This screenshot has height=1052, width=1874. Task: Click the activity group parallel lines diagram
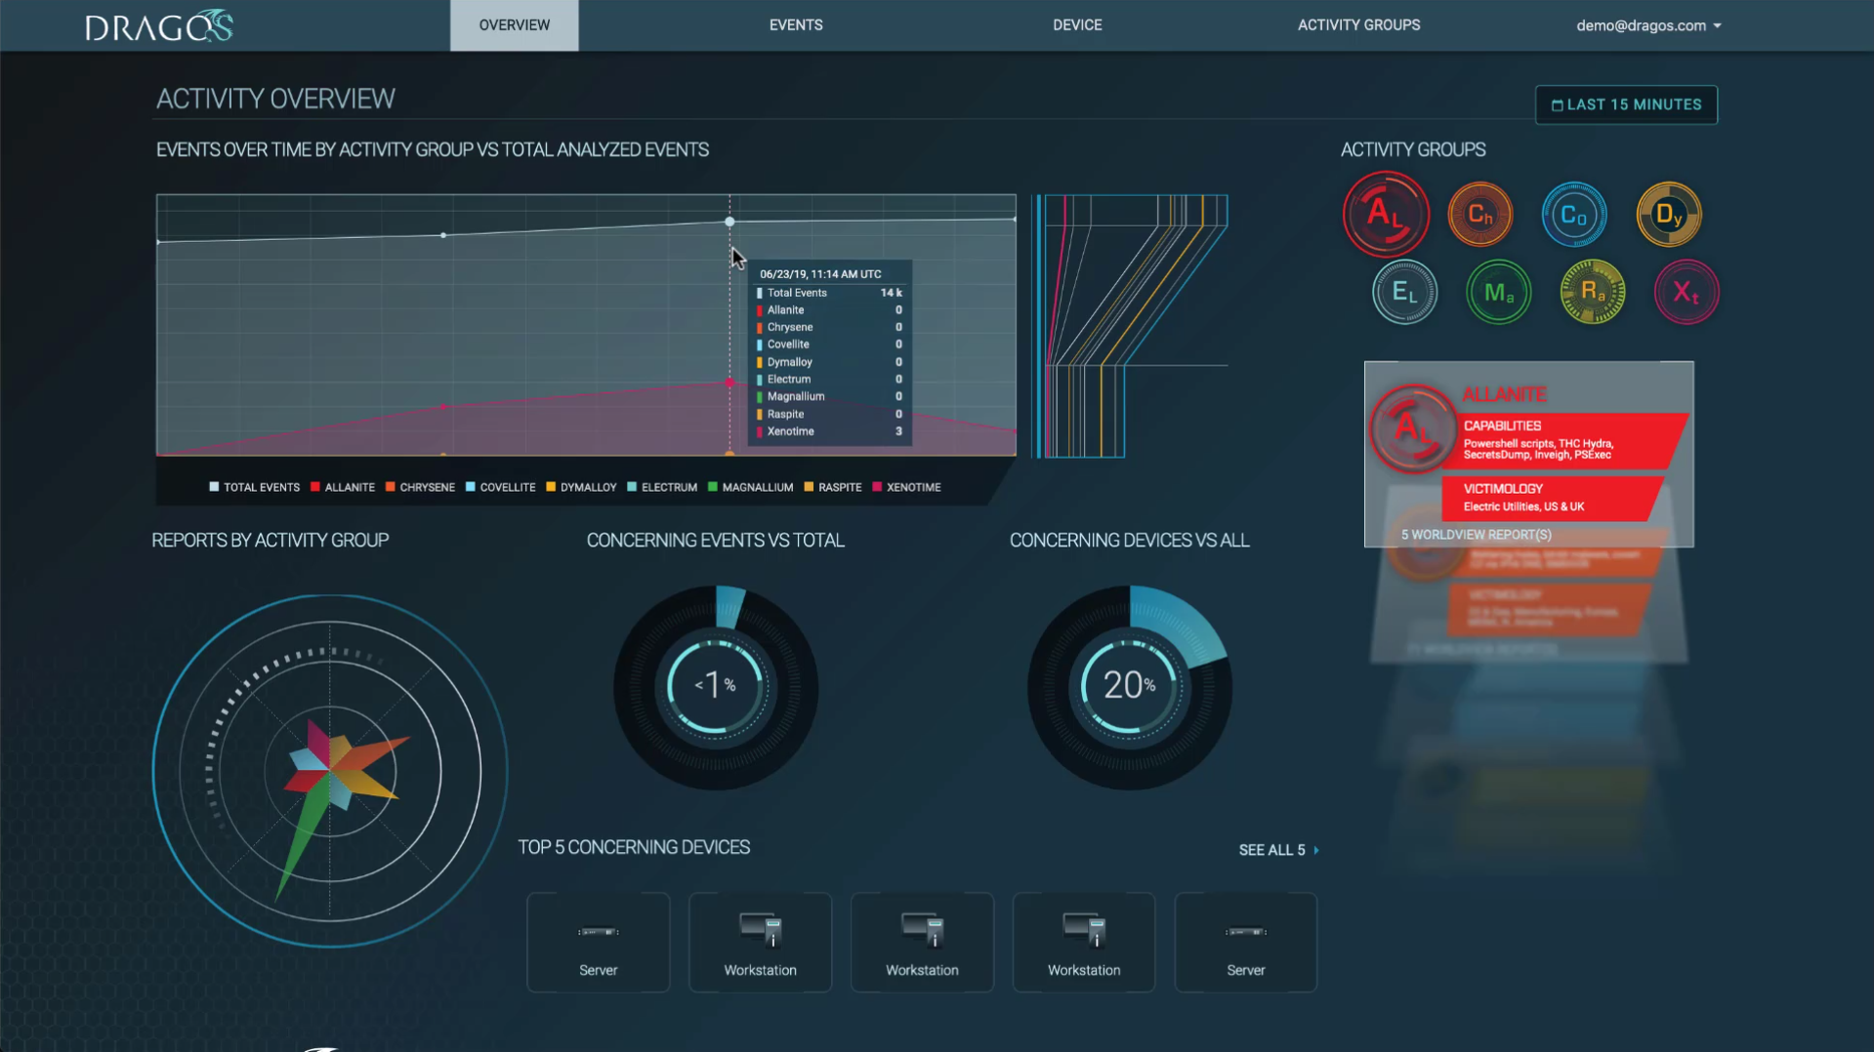click(x=1131, y=326)
